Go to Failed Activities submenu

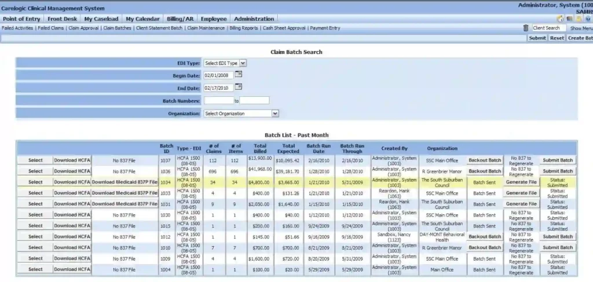coord(17,28)
